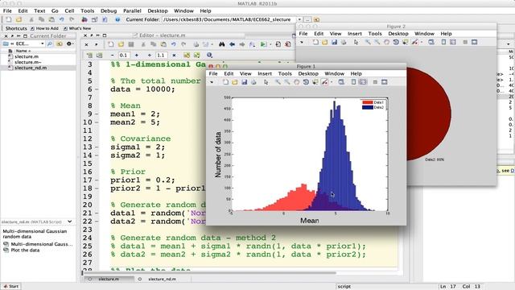The image size is (515, 290).
Task: Open Insert menu in Figure 1
Action: (265, 73)
